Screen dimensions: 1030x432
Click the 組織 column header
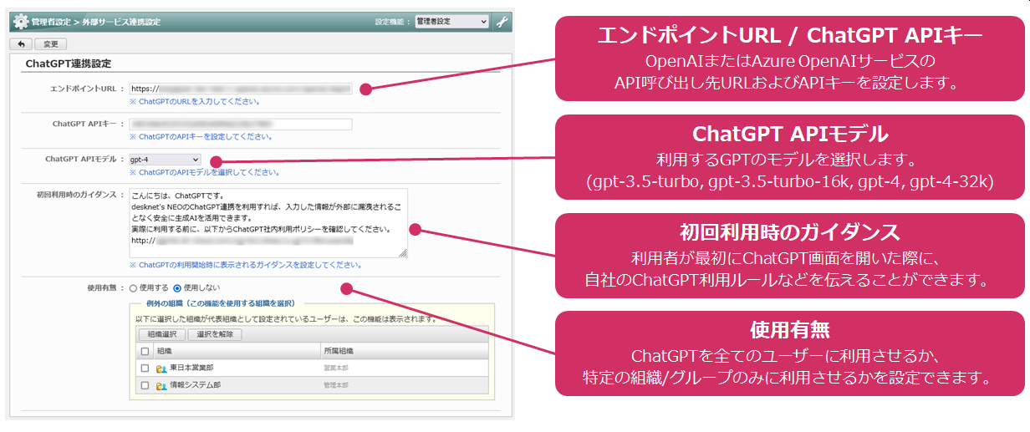point(165,352)
